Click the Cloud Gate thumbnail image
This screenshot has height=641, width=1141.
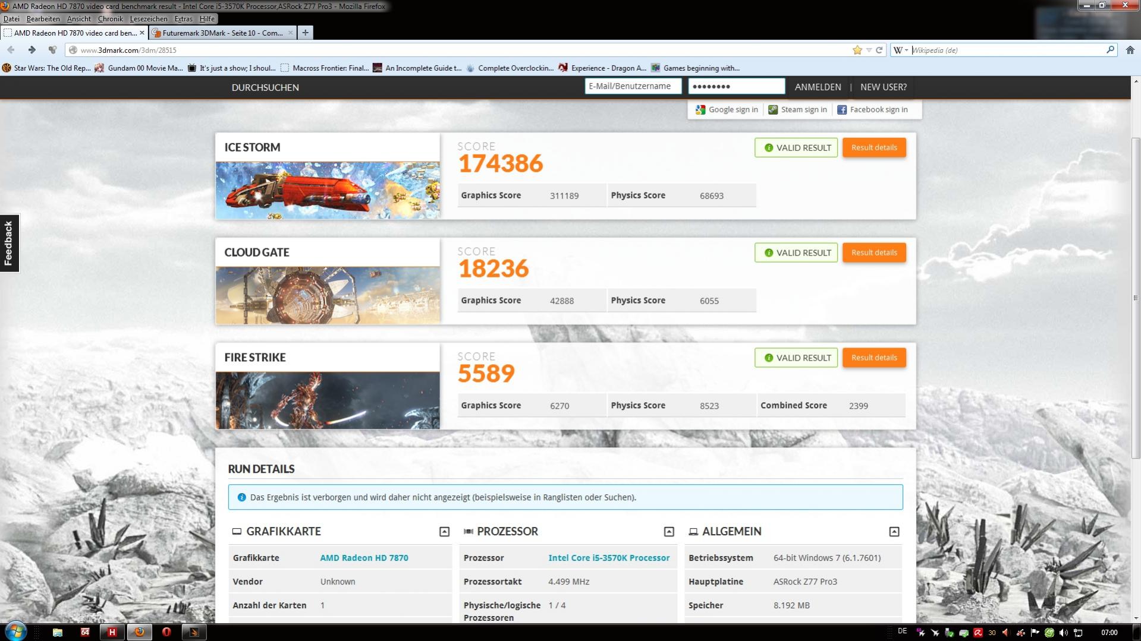[x=328, y=295]
